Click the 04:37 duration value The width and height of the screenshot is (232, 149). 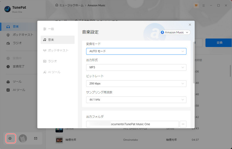tap(195, 140)
